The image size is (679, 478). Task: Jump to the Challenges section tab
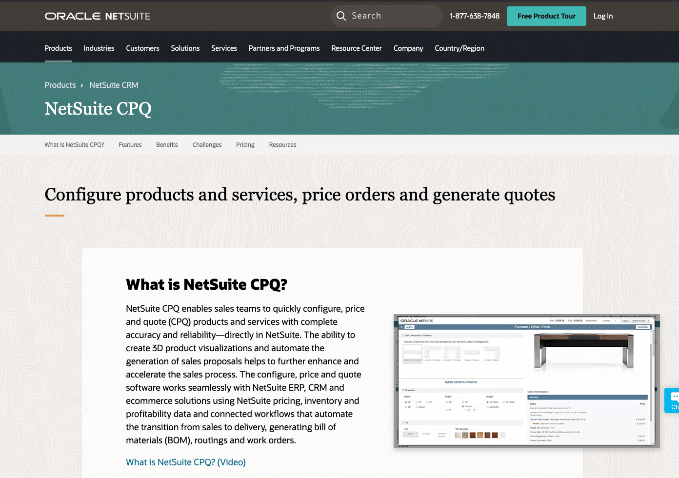tap(207, 145)
